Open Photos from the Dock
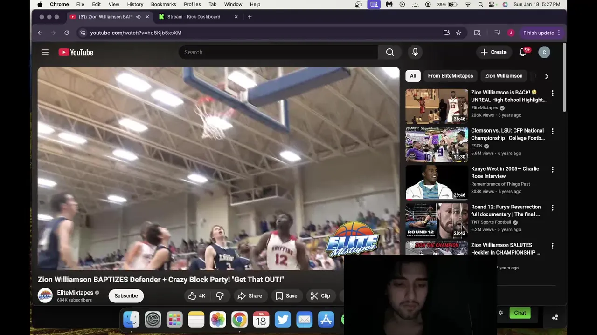The height and width of the screenshot is (335, 597). tap(218, 320)
